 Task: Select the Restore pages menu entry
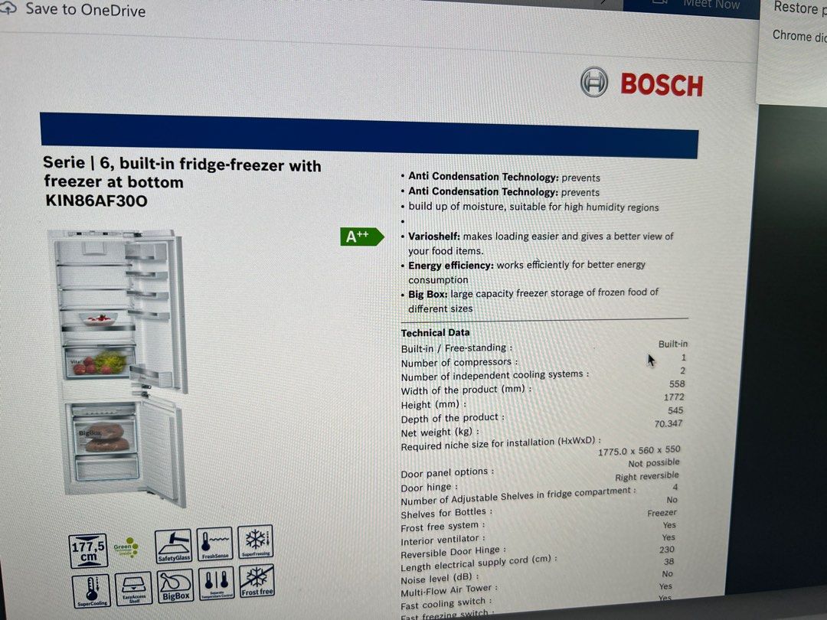pyautogui.click(x=799, y=8)
